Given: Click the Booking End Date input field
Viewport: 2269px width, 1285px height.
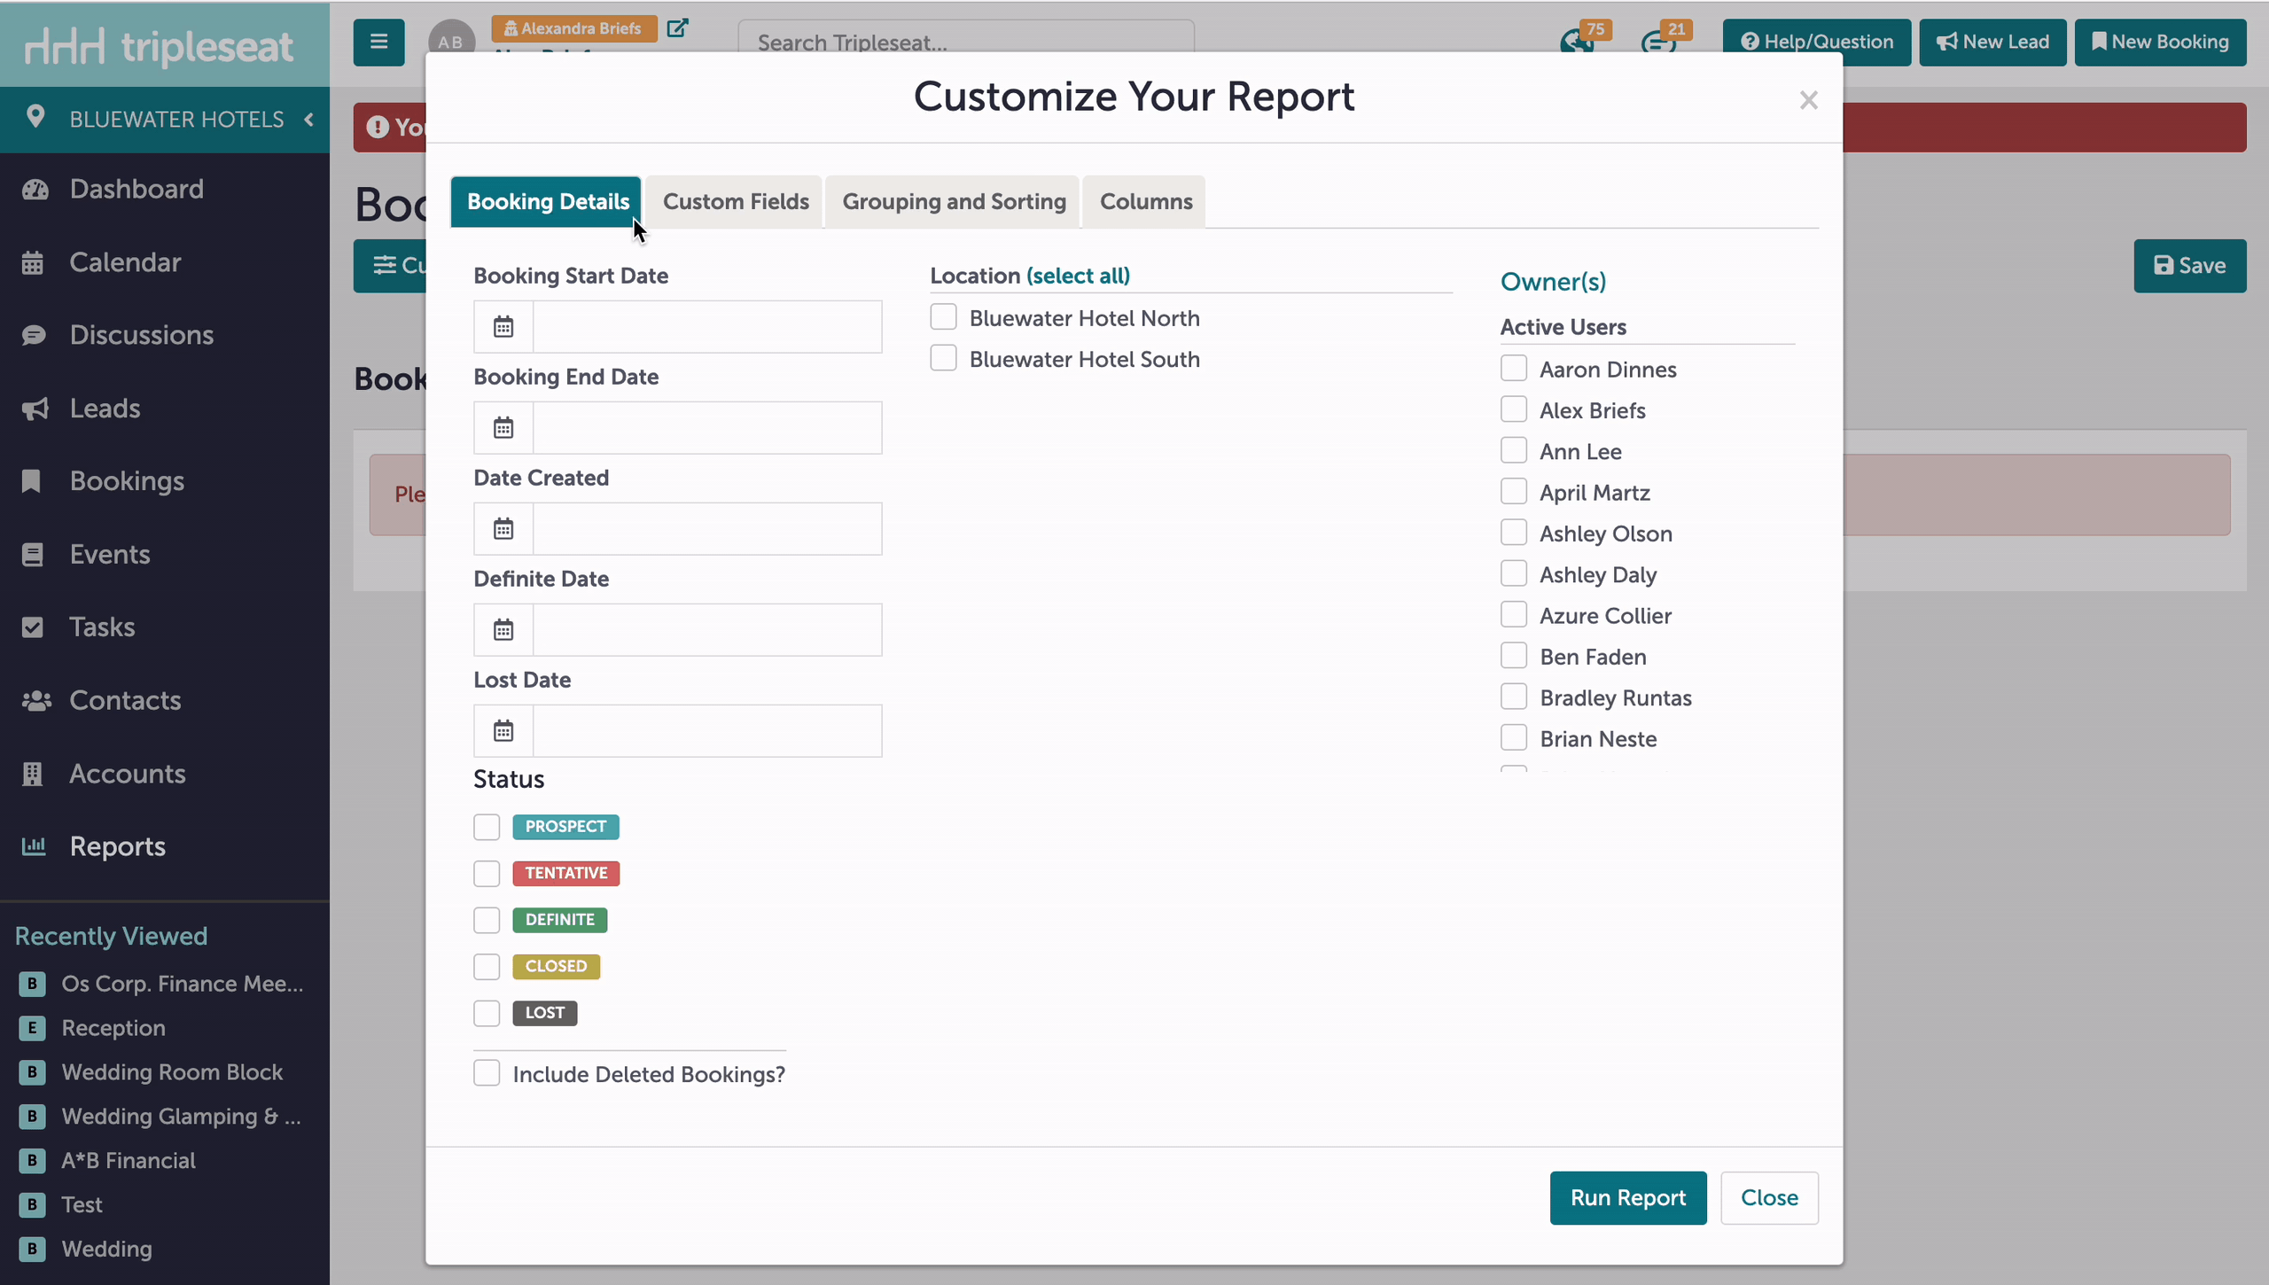Looking at the screenshot, I should click(707, 428).
